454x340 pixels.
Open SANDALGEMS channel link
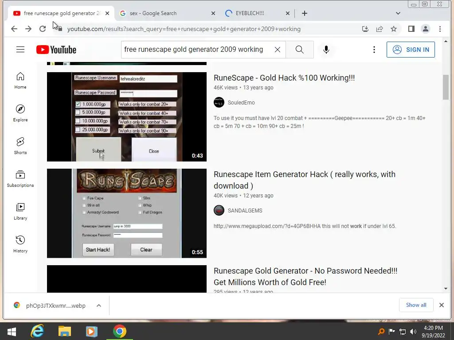pos(245,211)
